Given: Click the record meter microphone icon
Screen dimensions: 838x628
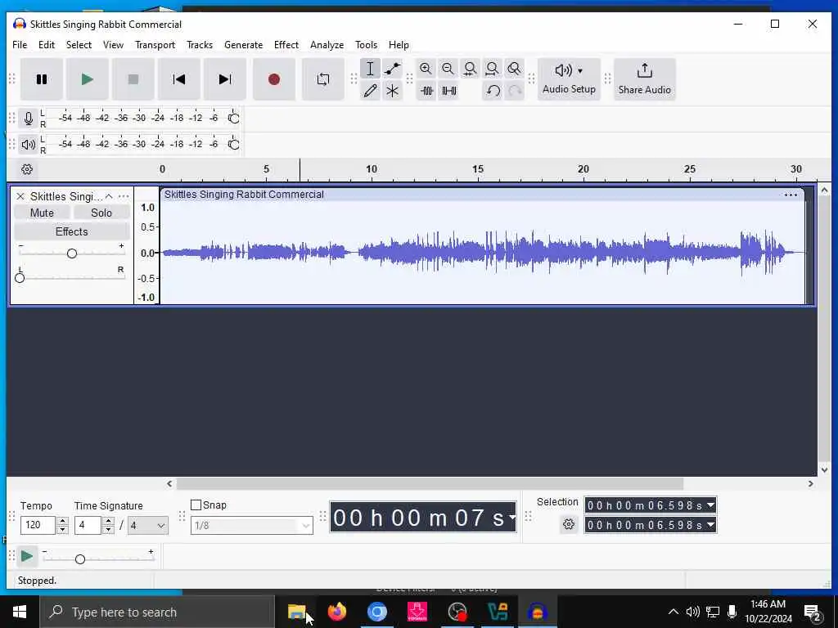Looking at the screenshot, I should pos(29,118).
